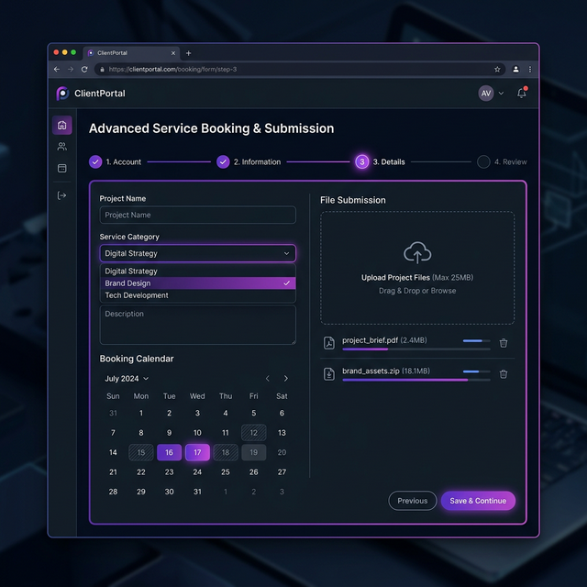Click the cloud upload icon
Image resolution: width=587 pixels, height=587 pixels.
417,252
